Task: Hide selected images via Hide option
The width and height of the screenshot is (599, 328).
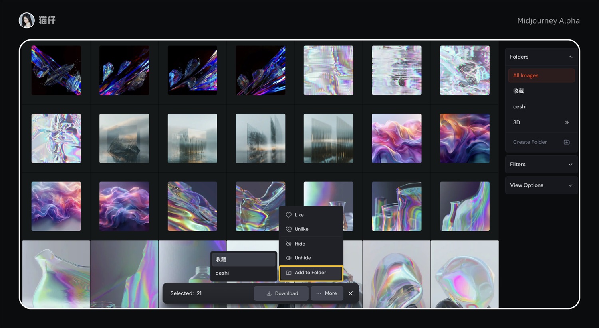Action: [x=299, y=244]
